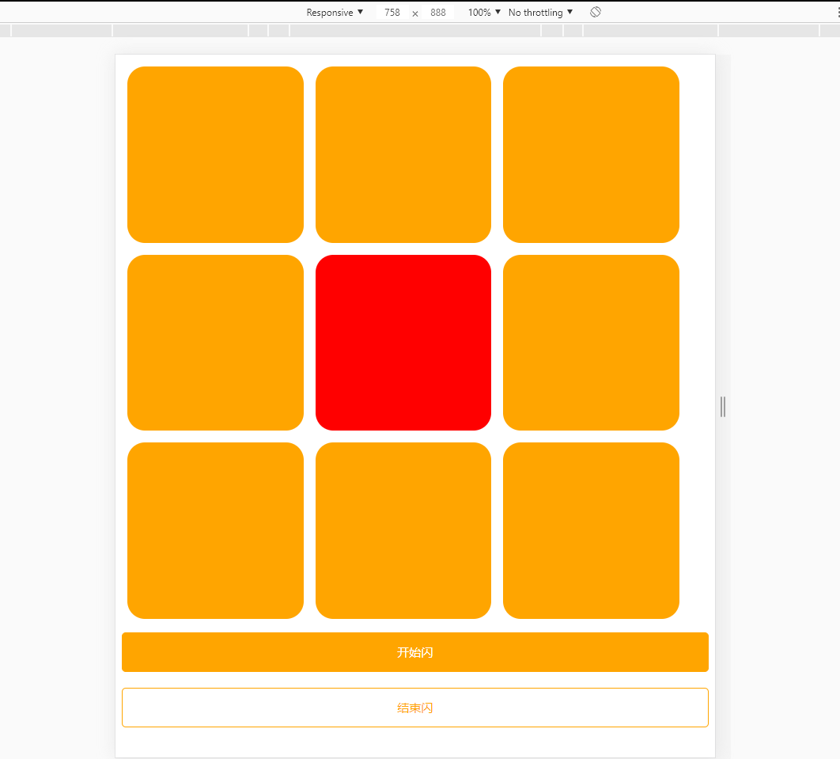Click the right-edge viewport resize handle

[723, 407]
